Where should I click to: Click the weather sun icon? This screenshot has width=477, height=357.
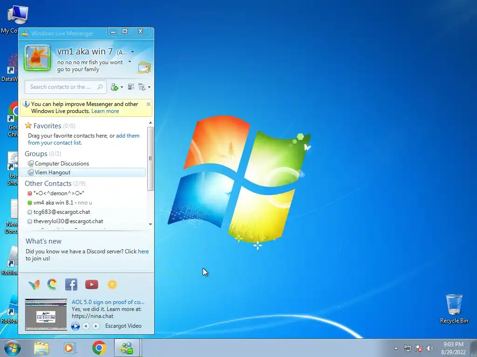pyautogui.click(x=112, y=284)
